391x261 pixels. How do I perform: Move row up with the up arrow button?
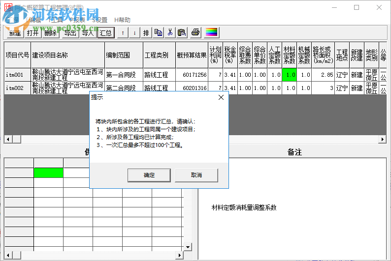pyautogui.click(x=123, y=32)
